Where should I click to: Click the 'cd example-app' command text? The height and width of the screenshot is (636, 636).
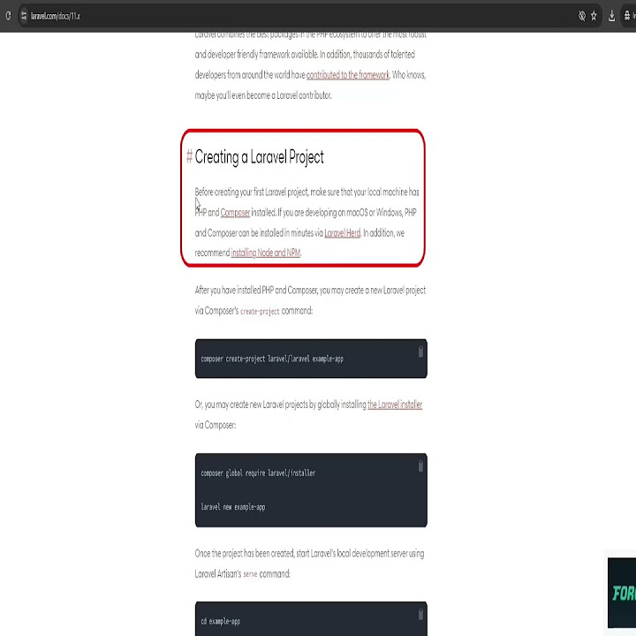point(221,621)
